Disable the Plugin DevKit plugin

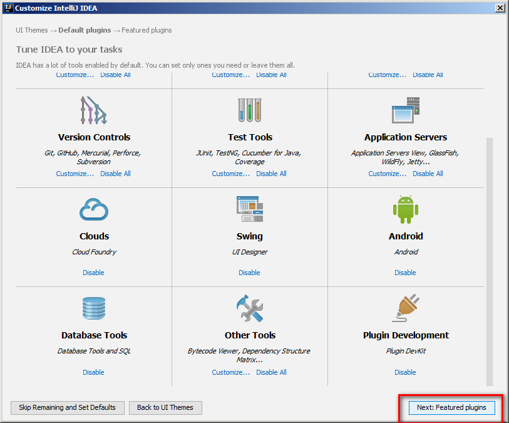(405, 372)
